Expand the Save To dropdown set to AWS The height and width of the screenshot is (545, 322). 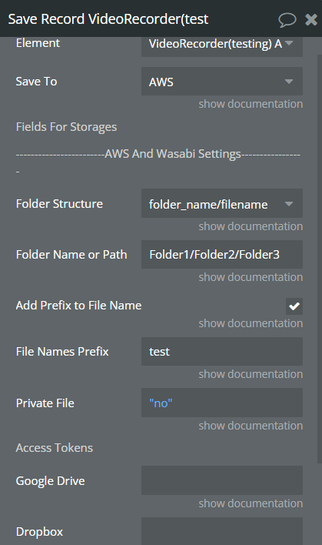pos(222,82)
